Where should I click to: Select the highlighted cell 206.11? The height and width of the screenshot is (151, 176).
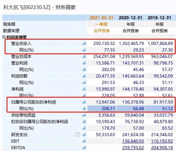[x=101, y=109]
